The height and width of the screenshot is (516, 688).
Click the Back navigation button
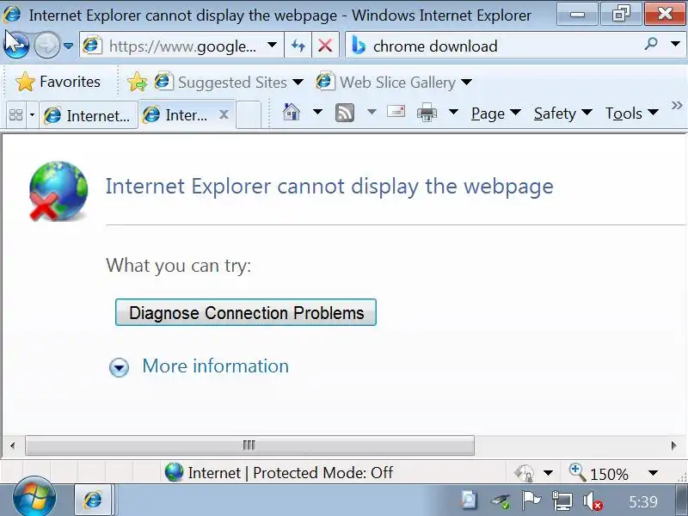pos(16,45)
